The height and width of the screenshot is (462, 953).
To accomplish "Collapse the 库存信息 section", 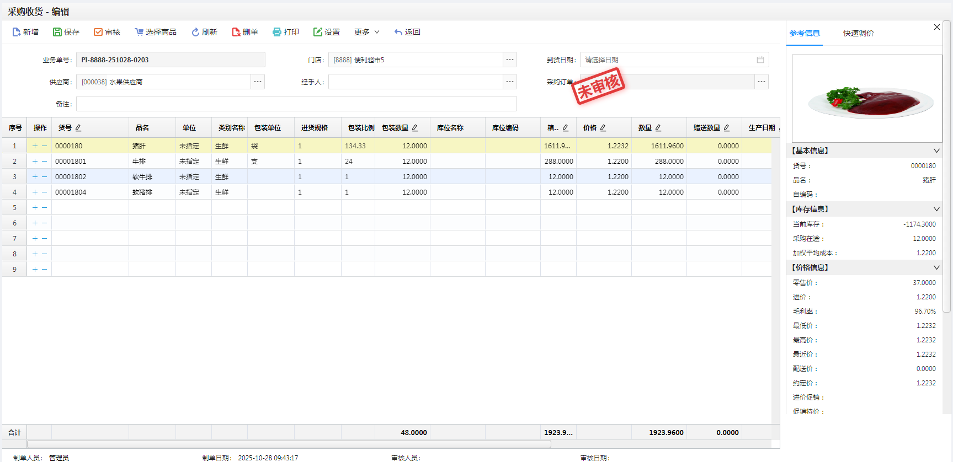I will click(936, 209).
